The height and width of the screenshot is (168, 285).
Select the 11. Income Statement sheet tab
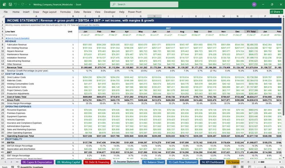(126, 162)
